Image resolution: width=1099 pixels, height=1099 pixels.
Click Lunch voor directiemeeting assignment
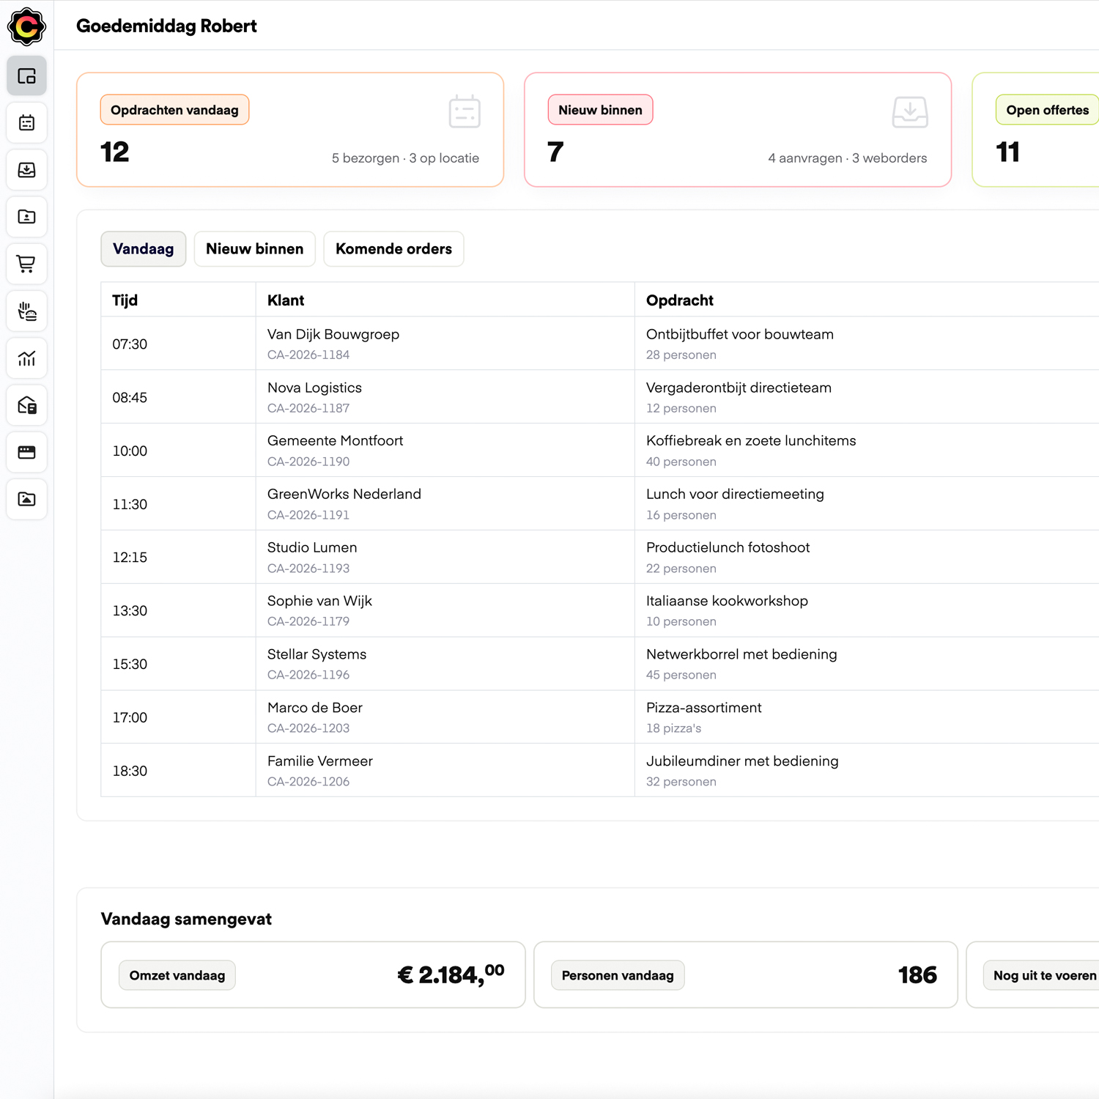(735, 494)
